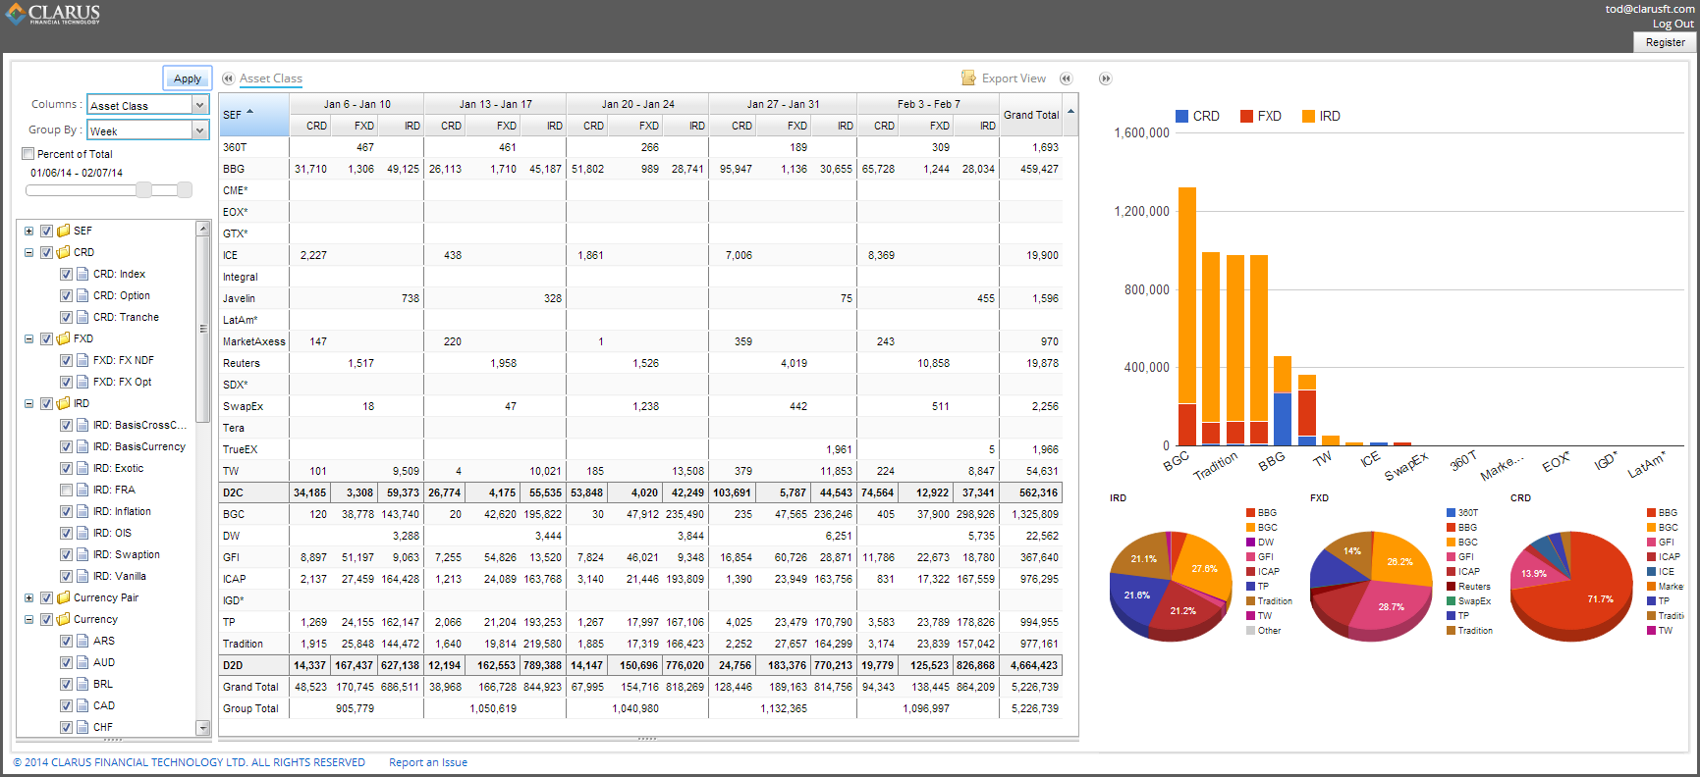
Task: Uncheck the IRD: BasisCurrency checkbox
Action: click(x=66, y=446)
